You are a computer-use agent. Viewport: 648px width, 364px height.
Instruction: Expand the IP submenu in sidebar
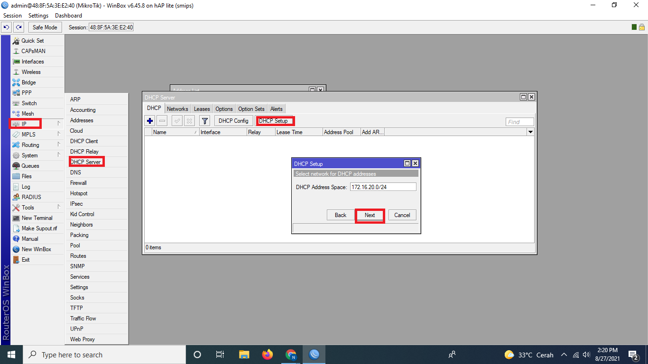(x=37, y=124)
